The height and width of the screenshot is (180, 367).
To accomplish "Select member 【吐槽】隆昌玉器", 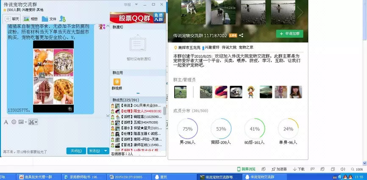I will tap(136, 134).
